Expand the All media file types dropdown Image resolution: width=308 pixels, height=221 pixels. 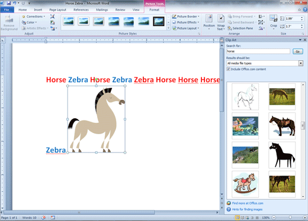[301, 63]
